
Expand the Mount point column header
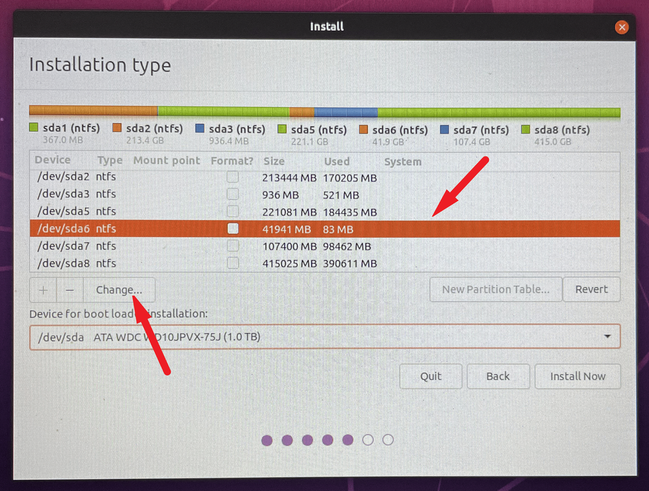(166, 160)
